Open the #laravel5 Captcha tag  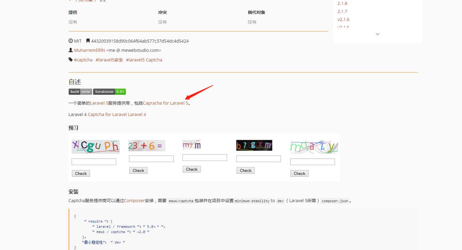pyautogui.click(x=144, y=60)
